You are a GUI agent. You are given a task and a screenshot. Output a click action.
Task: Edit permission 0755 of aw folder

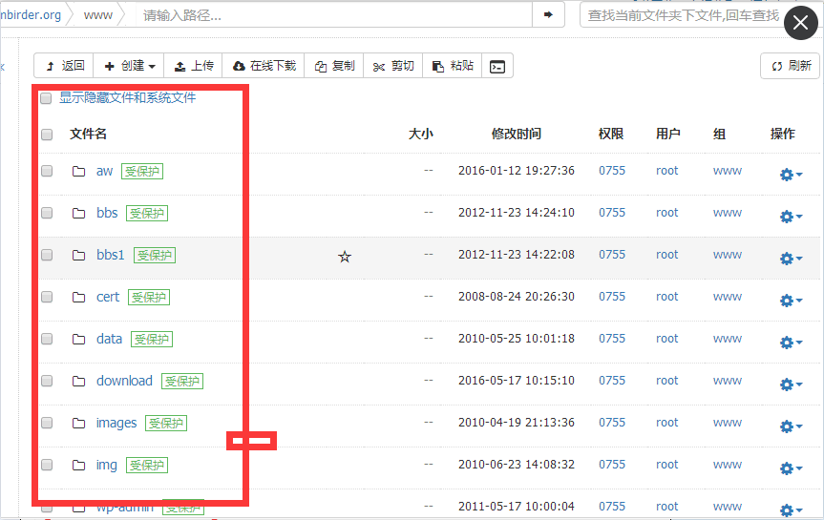[612, 171]
